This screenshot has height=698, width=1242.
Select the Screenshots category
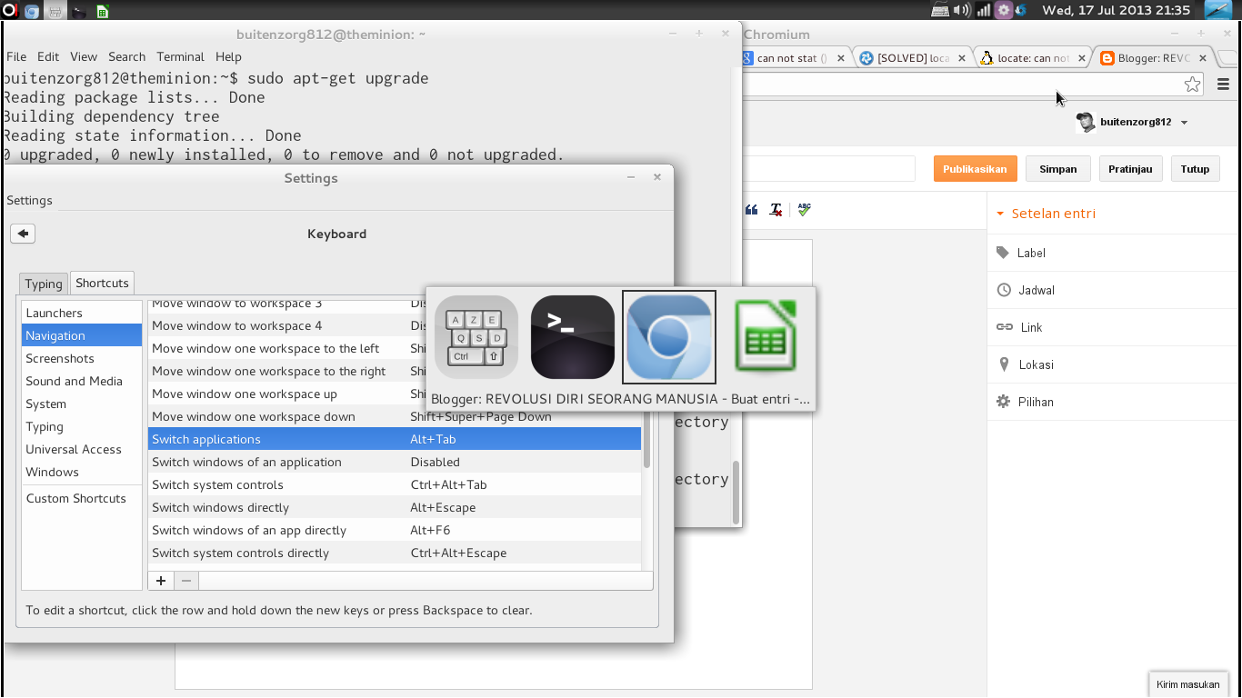point(82,358)
